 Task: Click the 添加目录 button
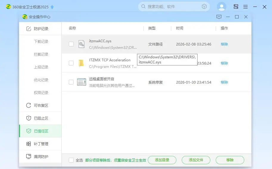(x=162, y=160)
